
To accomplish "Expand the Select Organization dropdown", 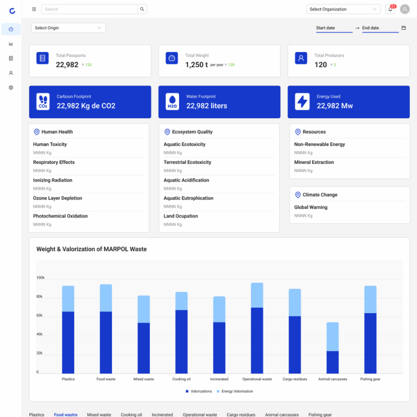I will (343, 9).
